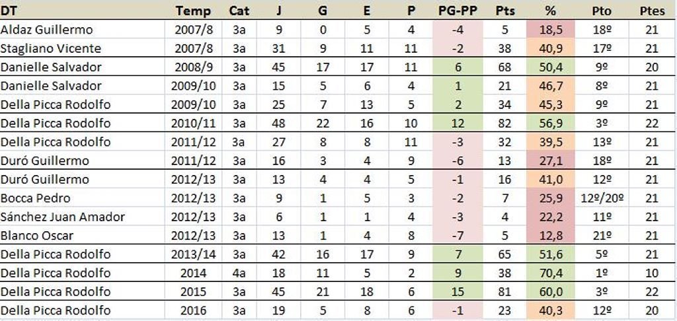677x321 pixels.
Task: Click the Blanco Oscar name cell
Action: [37, 235]
